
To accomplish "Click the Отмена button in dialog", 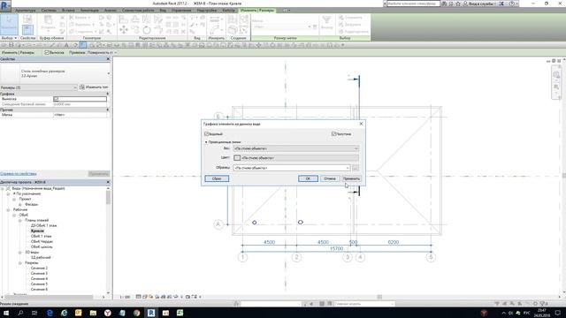I will pyautogui.click(x=330, y=178).
